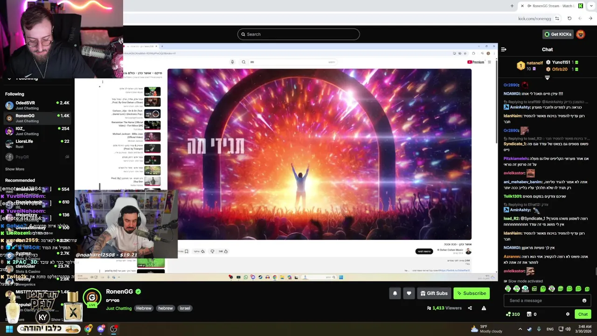This screenshot has width=597, height=336.
Task: Reload the page using refresh icon
Action: (569, 19)
